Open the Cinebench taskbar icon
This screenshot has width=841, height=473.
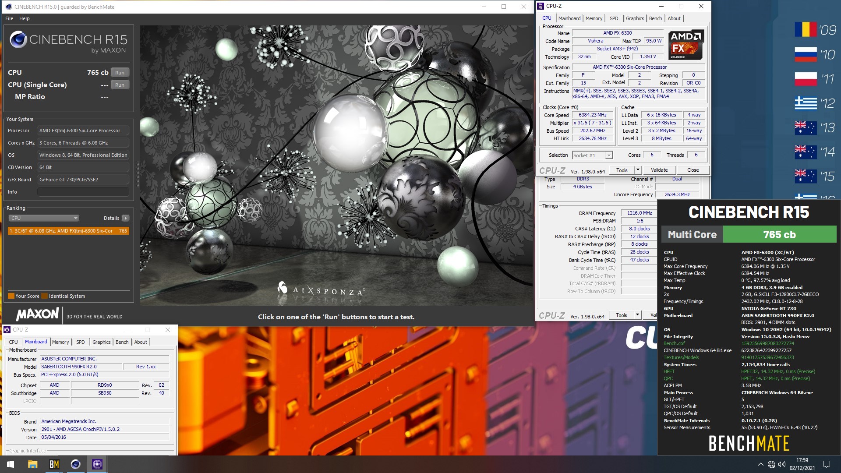(75, 464)
